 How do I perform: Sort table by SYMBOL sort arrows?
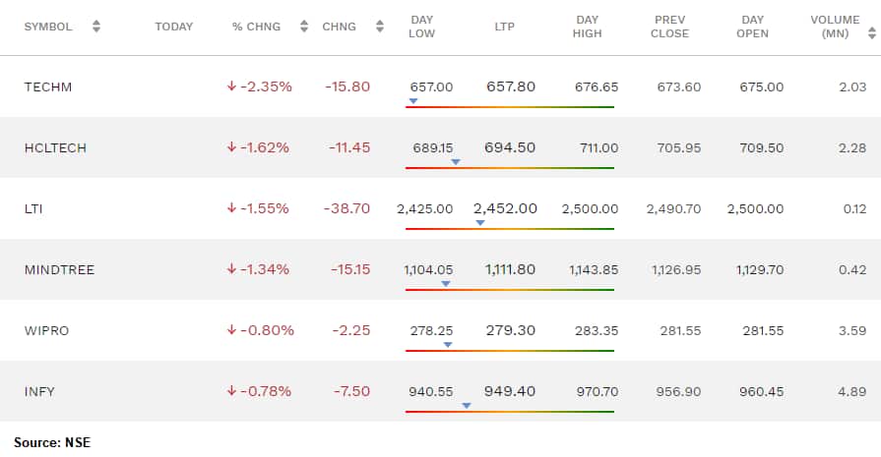tap(96, 27)
